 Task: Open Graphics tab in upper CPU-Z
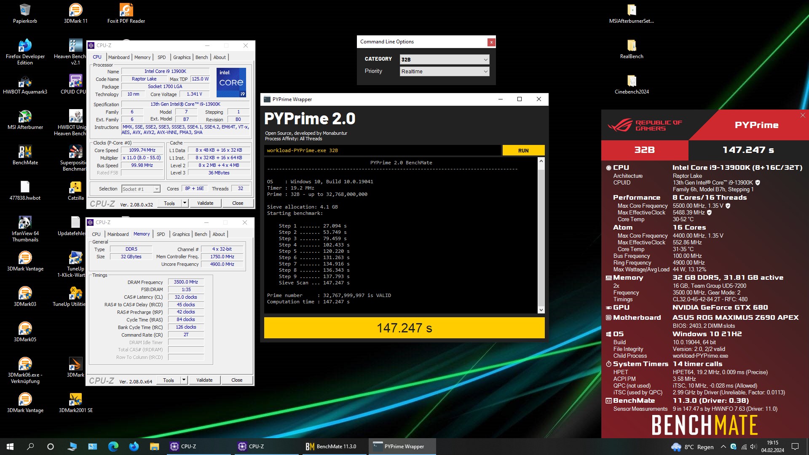[182, 57]
